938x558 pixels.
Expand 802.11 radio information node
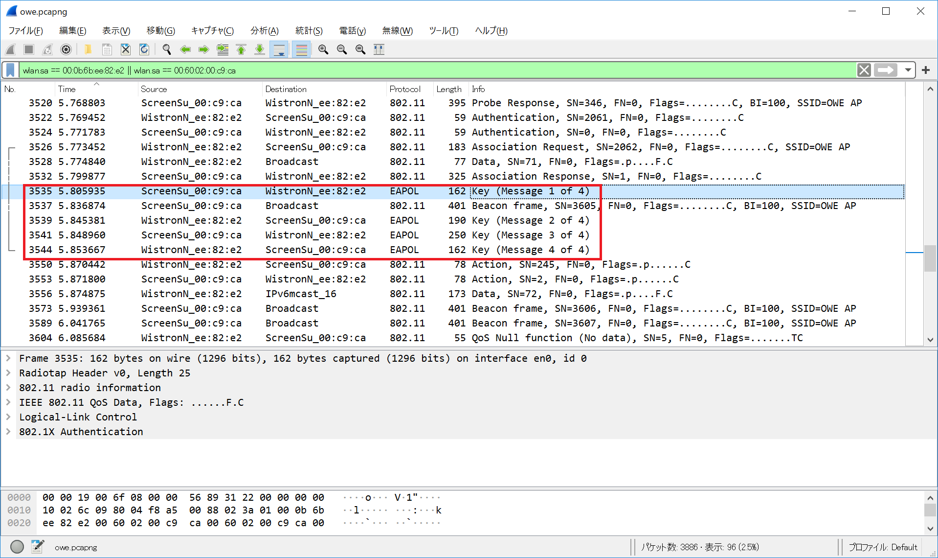point(8,388)
